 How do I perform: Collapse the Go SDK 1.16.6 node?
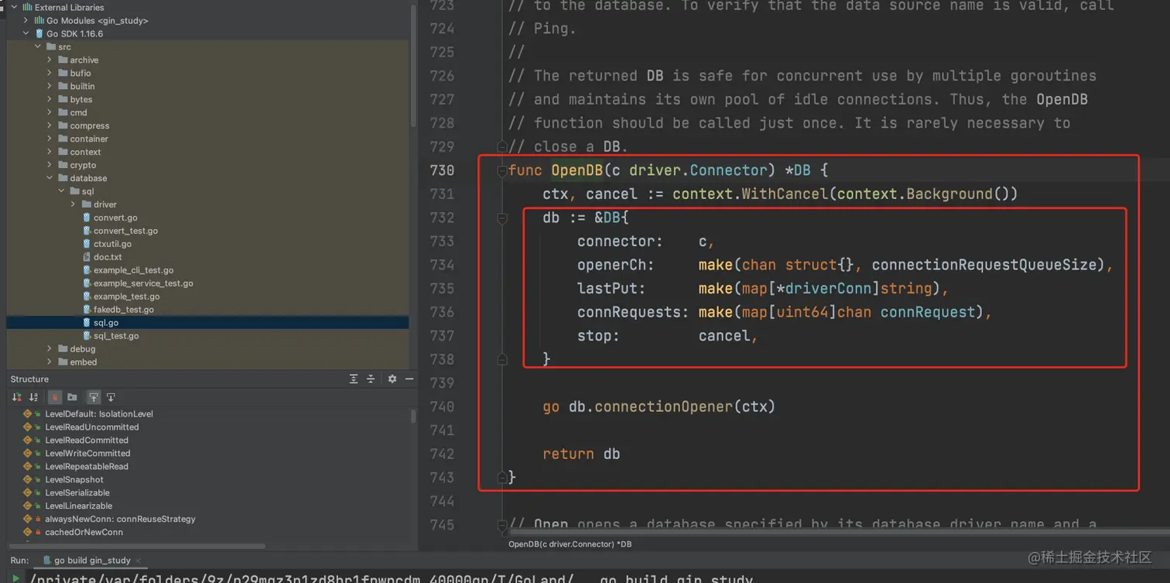pos(26,34)
